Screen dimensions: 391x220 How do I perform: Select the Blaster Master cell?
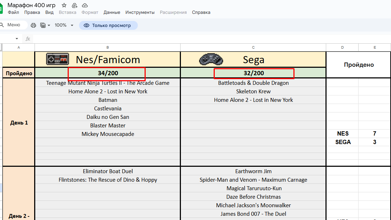108,125
